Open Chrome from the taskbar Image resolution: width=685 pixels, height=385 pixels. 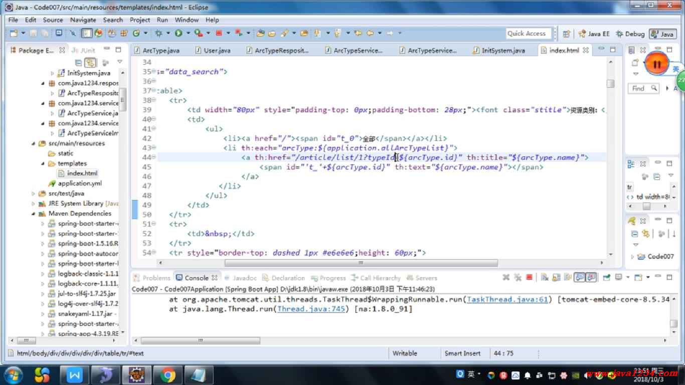click(167, 374)
